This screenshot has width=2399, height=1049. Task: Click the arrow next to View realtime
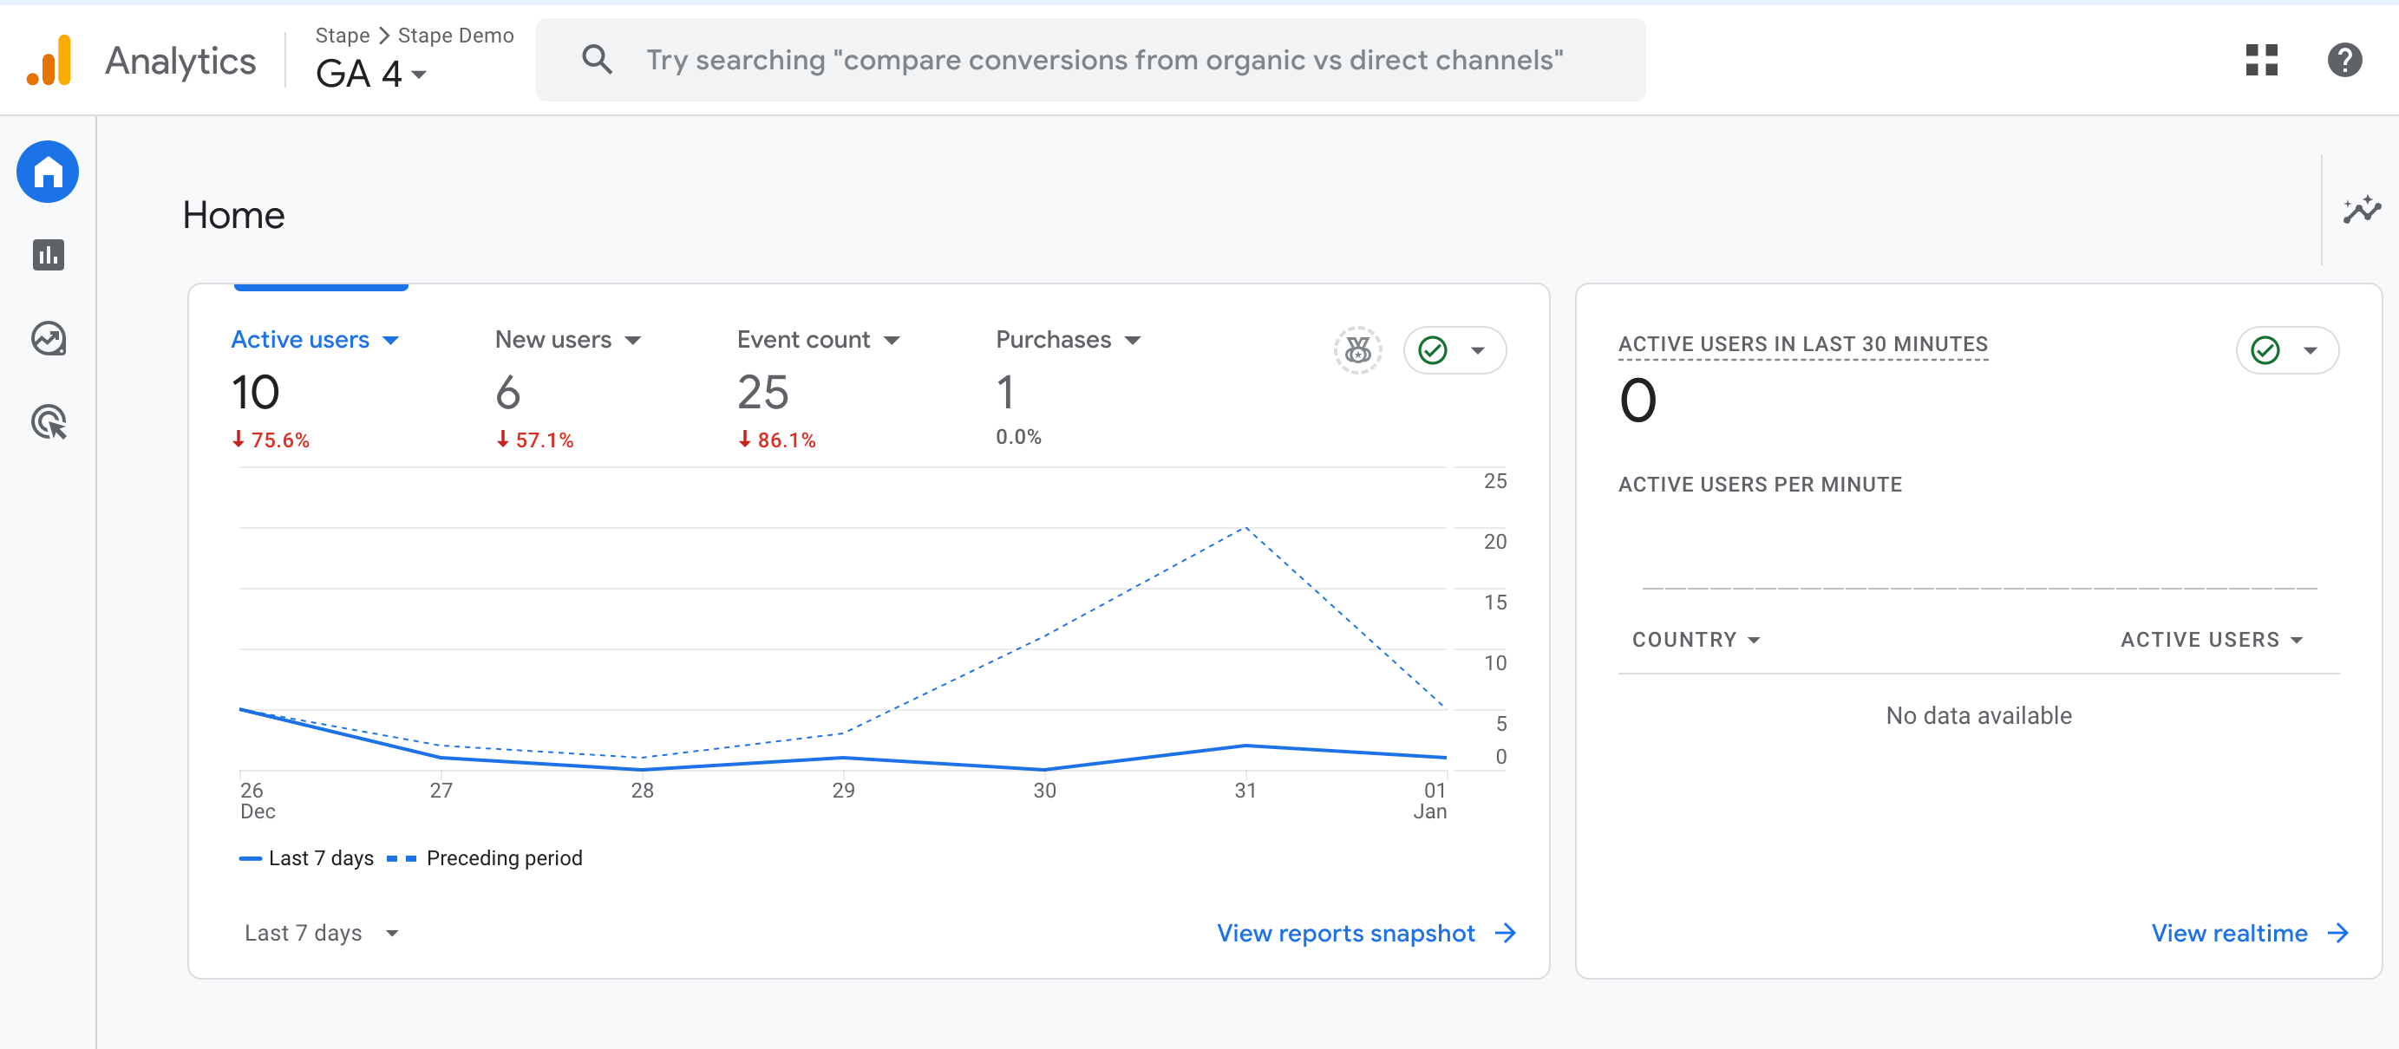coord(2338,933)
